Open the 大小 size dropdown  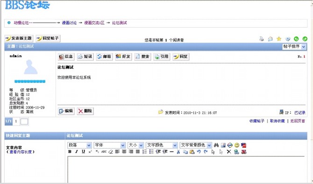(x=135, y=145)
